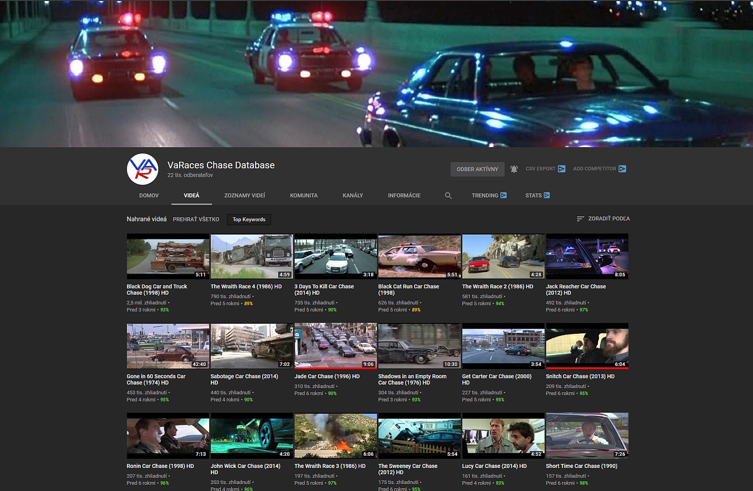Open Lucy Car Chase thumbnail
753x491 pixels.
503,436
